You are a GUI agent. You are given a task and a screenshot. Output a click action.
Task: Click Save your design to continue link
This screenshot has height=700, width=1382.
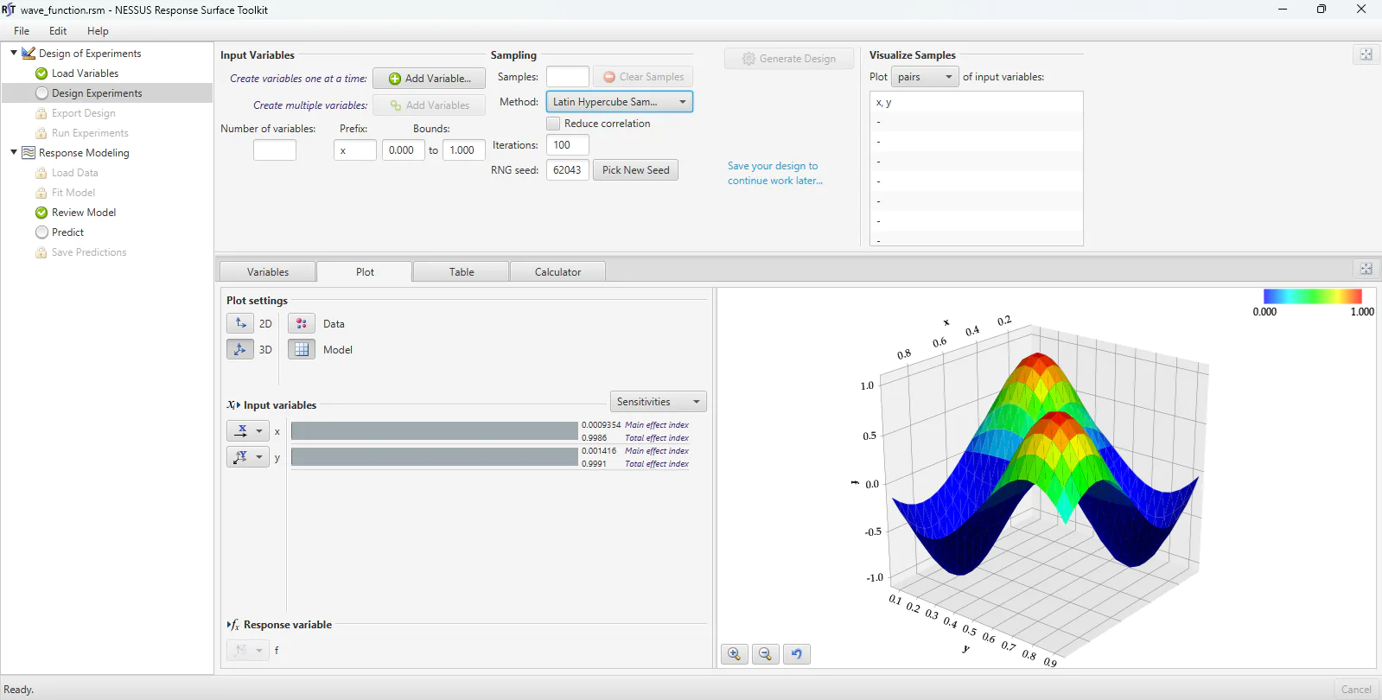(774, 173)
